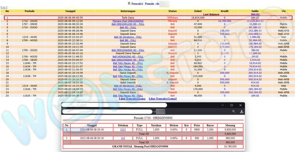Select the 9,800,000 Menang value in popup row 1
The image size is (295, 152).
point(230,129)
